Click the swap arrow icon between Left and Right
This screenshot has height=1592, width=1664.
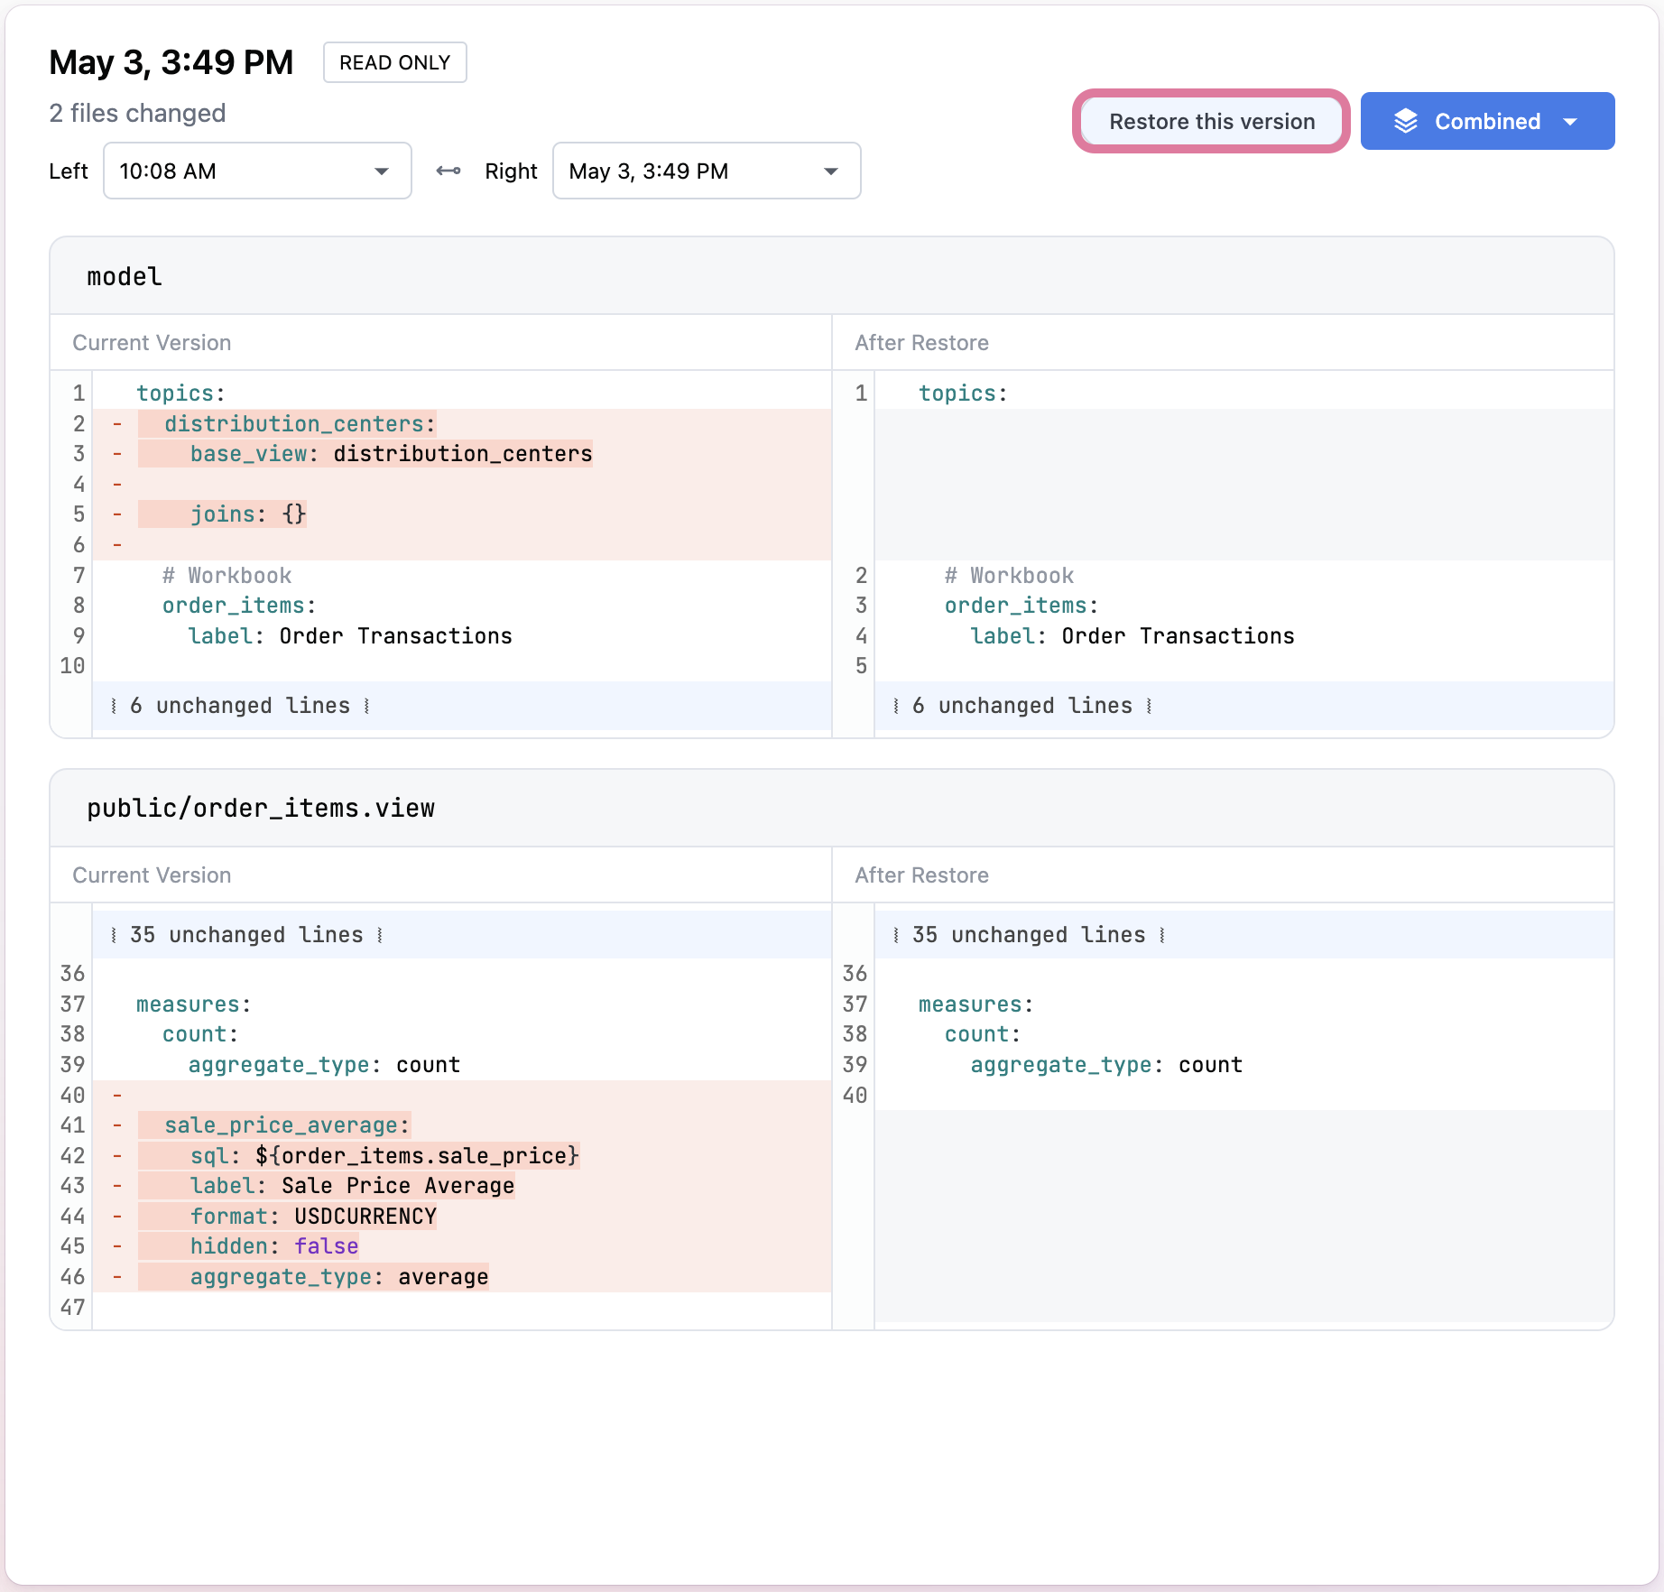tap(448, 171)
